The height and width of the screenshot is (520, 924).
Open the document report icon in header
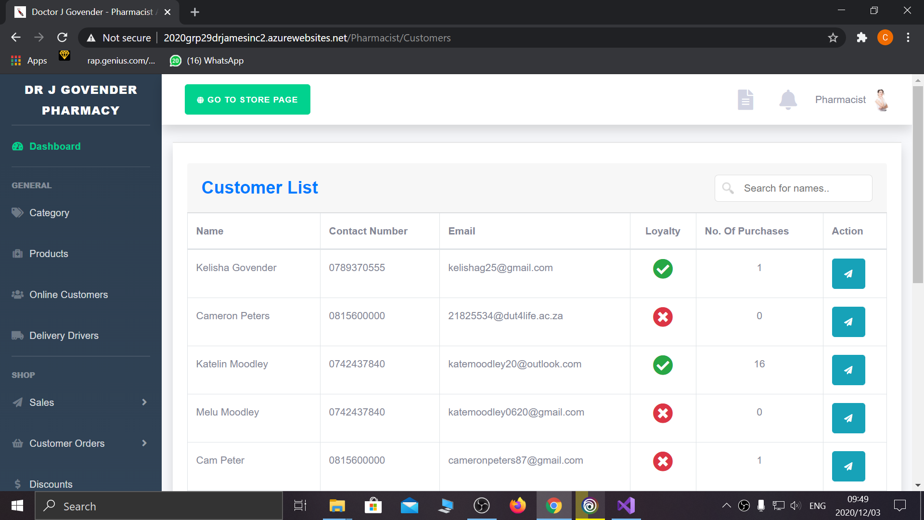(x=745, y=100)
